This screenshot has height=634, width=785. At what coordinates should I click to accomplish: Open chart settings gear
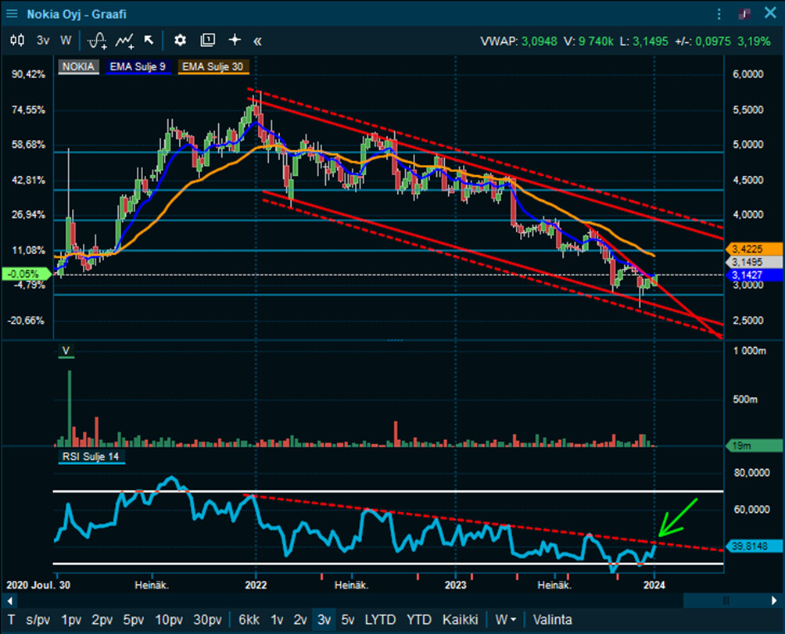click(181, 41)
